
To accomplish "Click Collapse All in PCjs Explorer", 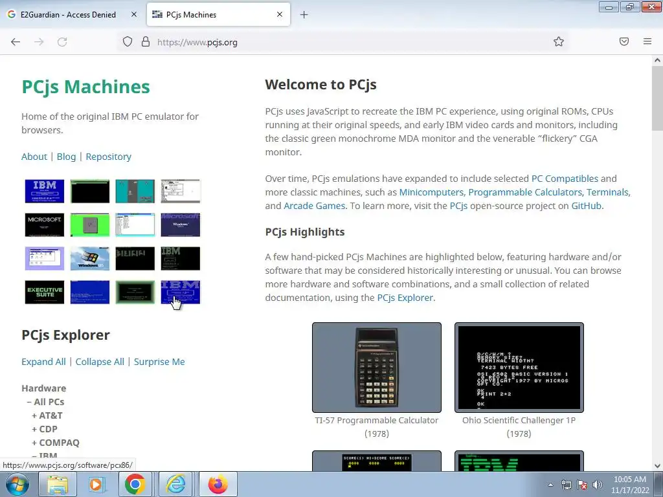I will (x=100, y=362).
